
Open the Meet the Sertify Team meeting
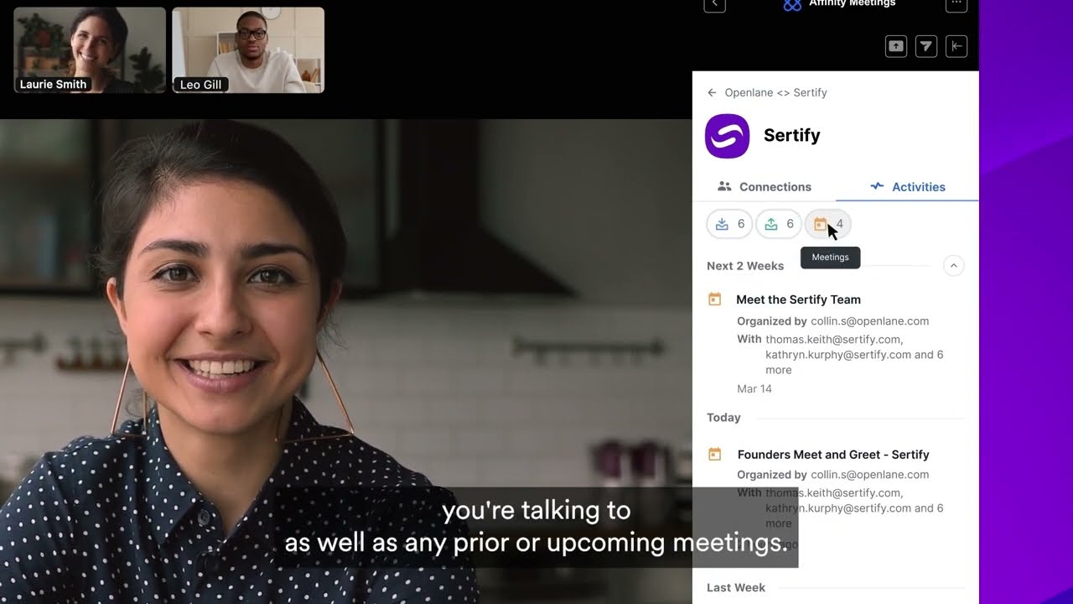pos(798,299)
